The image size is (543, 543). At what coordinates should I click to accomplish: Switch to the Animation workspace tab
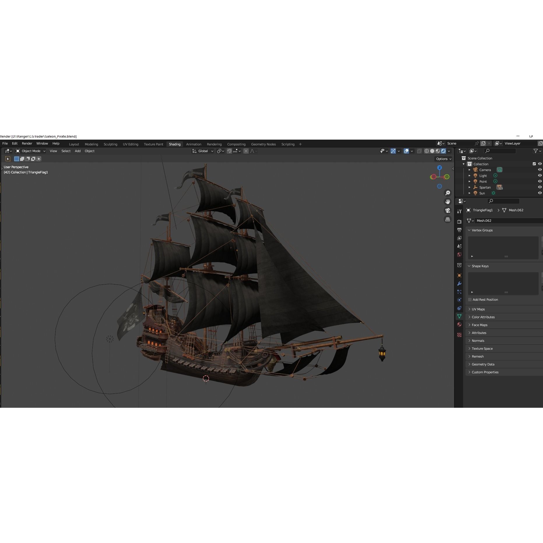(194, 144)
